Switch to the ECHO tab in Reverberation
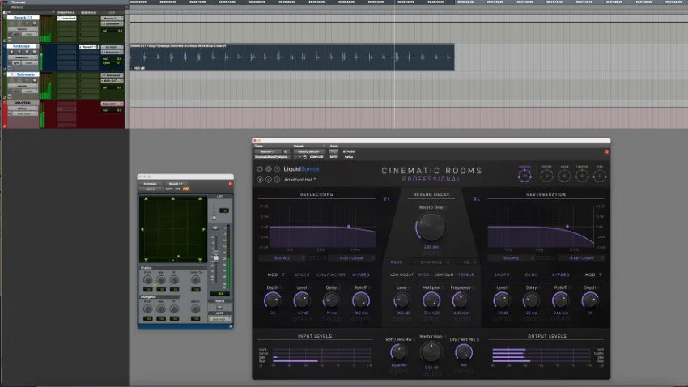 point(531,274)
